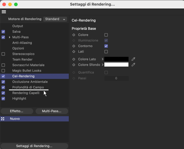Click the render setting icon beside Nuovo
The height and width of the screenshot is (149, 184).
pos(3,119)
